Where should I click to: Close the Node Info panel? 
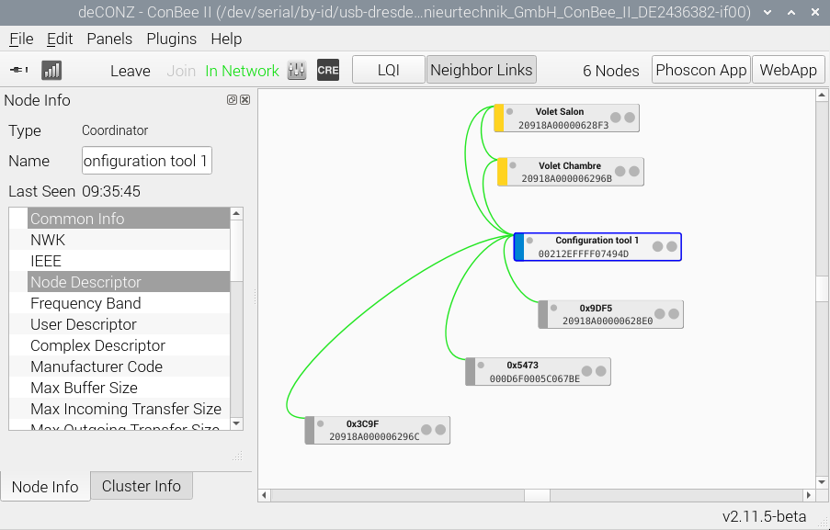(x=244, y=99)
